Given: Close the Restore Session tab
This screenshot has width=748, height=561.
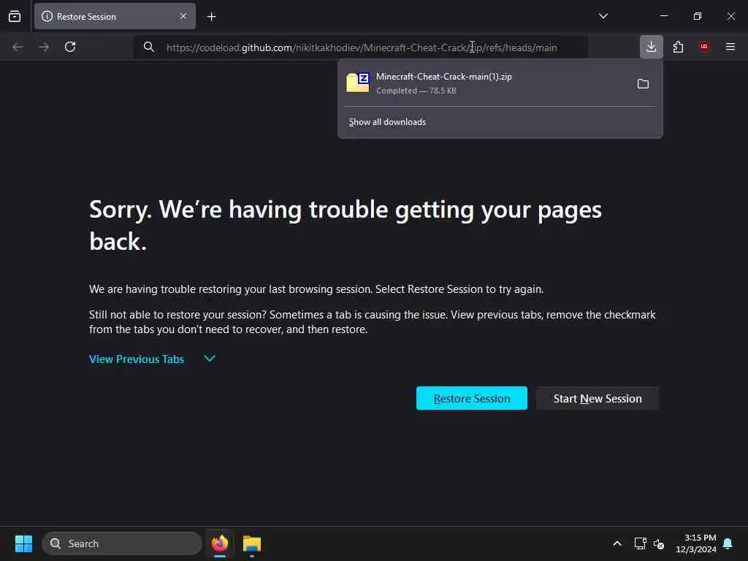Looking at the screenshot, I should tap(183, 16).
